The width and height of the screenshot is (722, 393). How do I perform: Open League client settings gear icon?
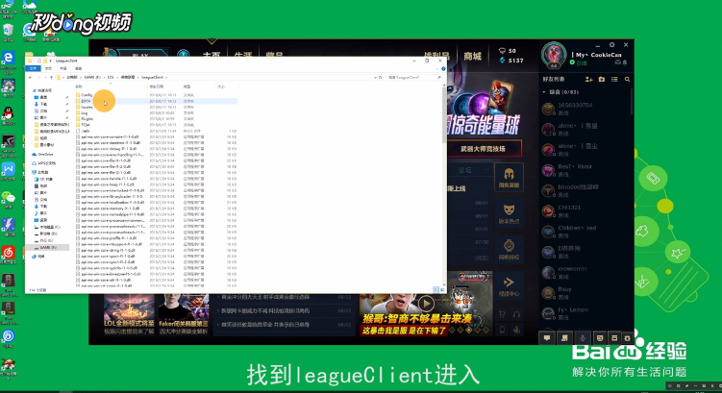click(612, 44)
